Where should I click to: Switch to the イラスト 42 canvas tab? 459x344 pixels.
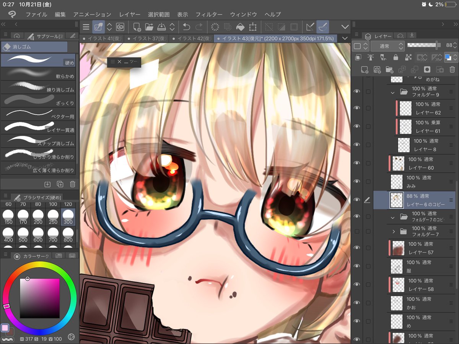[192, 38]
